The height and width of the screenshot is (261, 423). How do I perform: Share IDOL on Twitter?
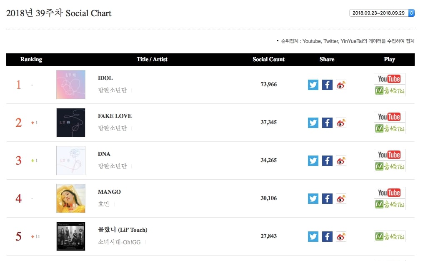[x=313, y=85]
